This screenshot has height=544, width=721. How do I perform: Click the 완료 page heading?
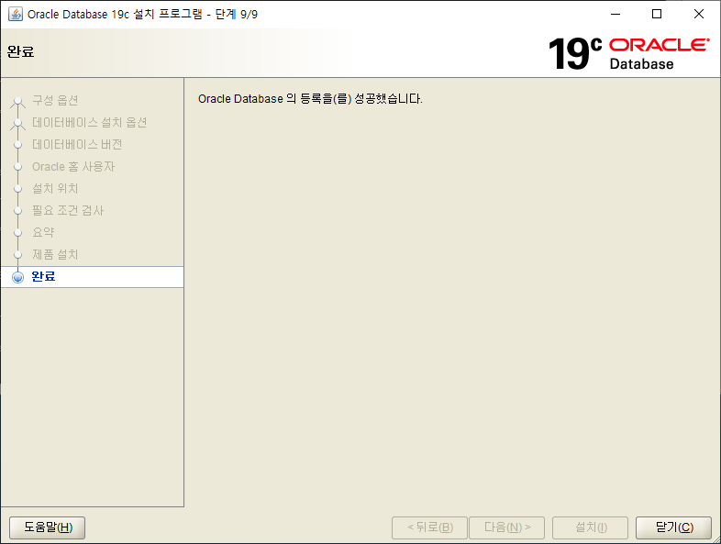click(x=21, y=52)
